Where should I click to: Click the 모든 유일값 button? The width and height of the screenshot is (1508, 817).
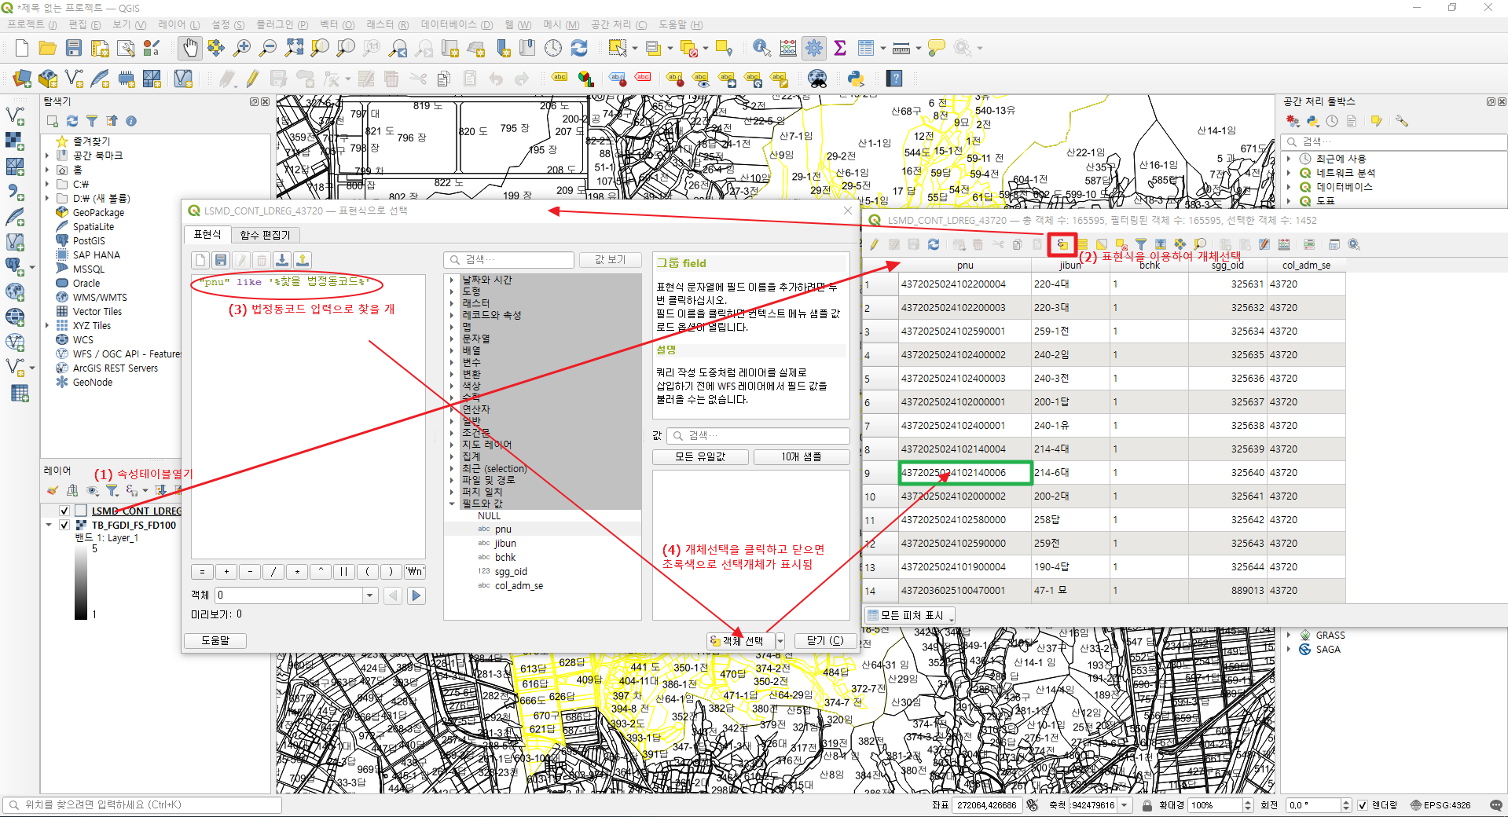tap(700, 457)
